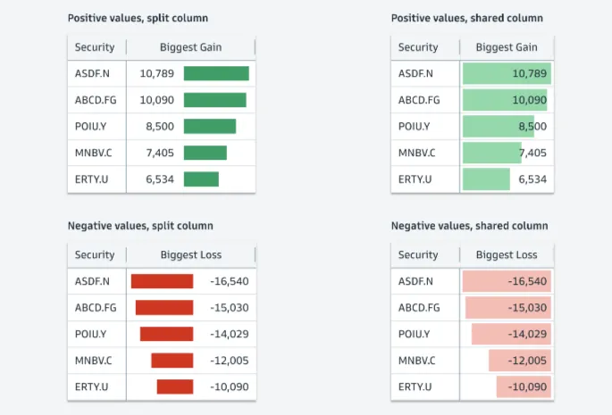Select the 6,534 shaded cell in the positive shared-column table
612x415 pixels.
click(507, 179)
